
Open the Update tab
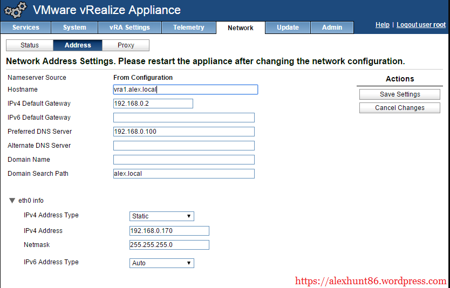[x=288, y=28]
